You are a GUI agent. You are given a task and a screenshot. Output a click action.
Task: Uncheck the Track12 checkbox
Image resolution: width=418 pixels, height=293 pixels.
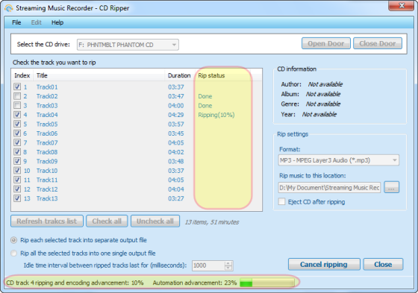point(17,189)
